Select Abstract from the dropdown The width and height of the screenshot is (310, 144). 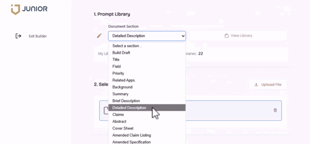[x=119, y=122]
